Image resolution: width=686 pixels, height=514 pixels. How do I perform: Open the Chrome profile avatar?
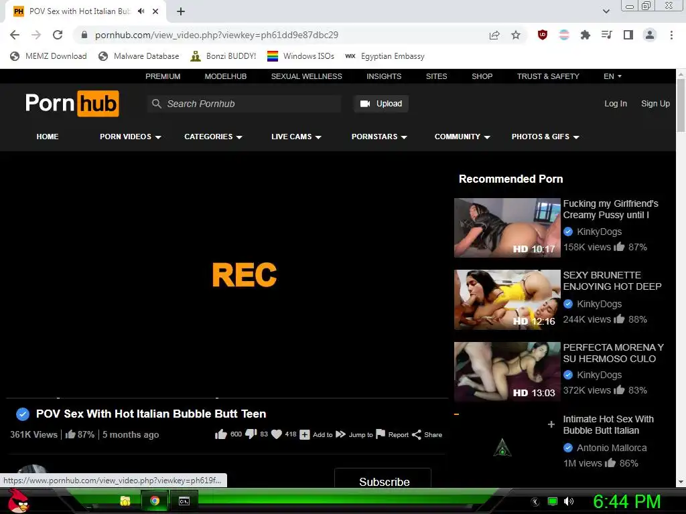point(650,35)
